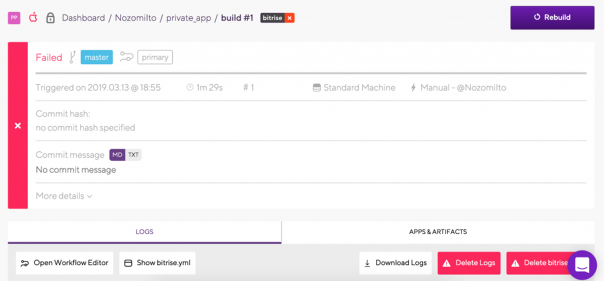Open the Intercom chat bubble

582,265
